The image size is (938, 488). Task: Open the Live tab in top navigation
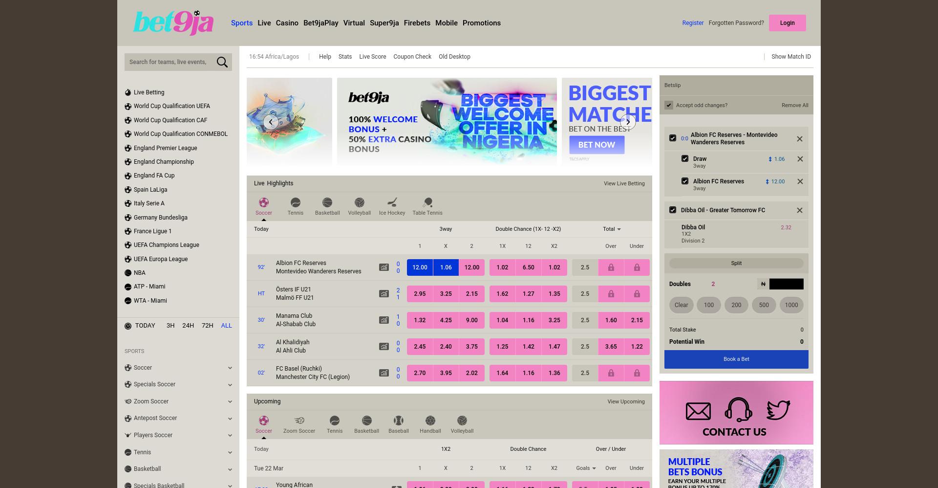(264, 23)
